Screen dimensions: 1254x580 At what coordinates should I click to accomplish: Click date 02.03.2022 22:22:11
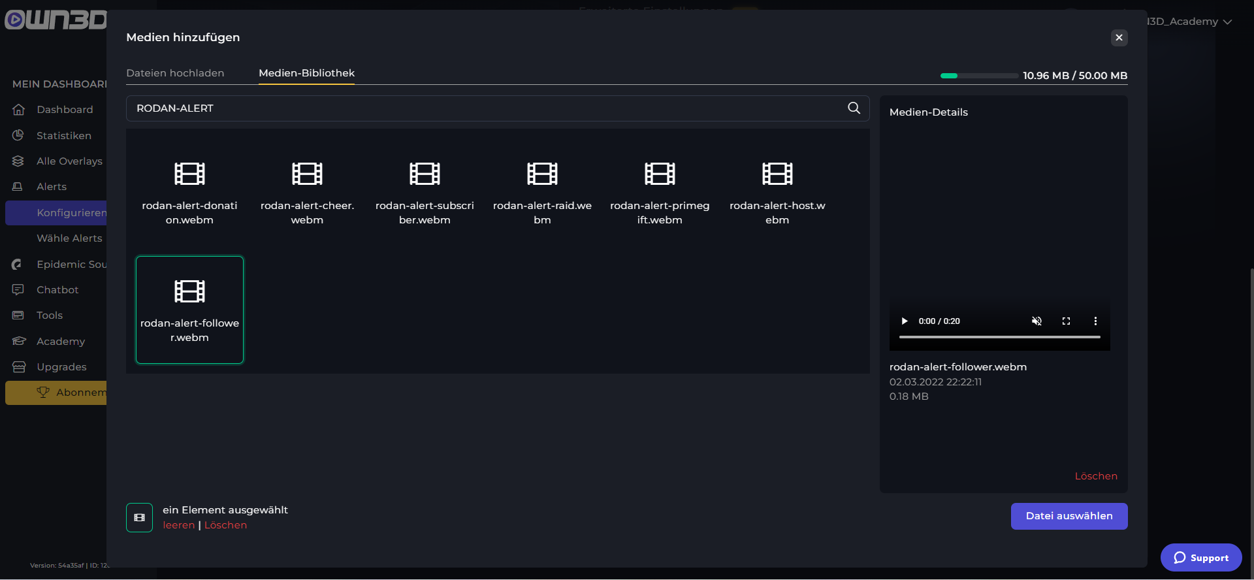pos(935,382)
